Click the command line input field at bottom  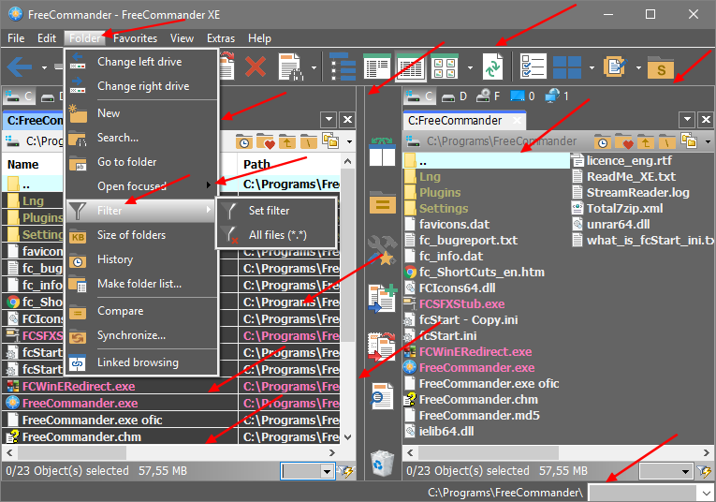pos(642,493)
